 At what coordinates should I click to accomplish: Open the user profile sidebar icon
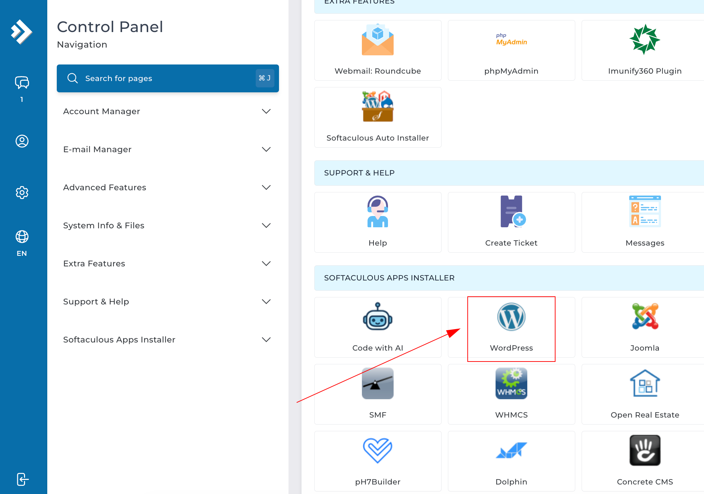click(x=22, y=141)
